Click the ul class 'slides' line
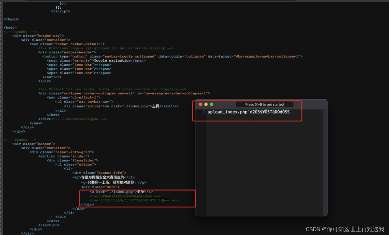The image size is (389, 235). (x=76, y=165)
